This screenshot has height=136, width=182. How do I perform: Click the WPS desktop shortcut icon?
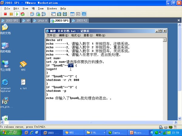23,66
